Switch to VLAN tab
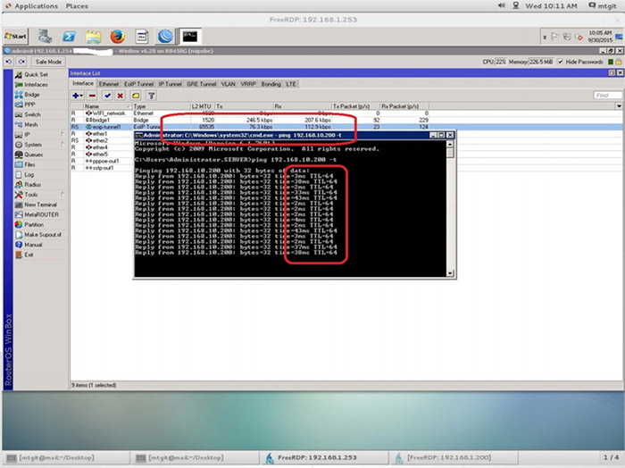The height and width of the screenshot is (468, 625). pos(229,84)
